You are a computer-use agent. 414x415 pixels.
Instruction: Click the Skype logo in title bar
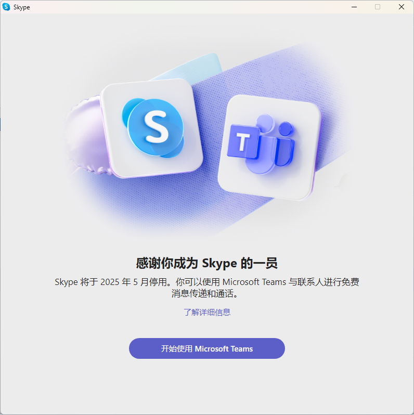(6, 7)
